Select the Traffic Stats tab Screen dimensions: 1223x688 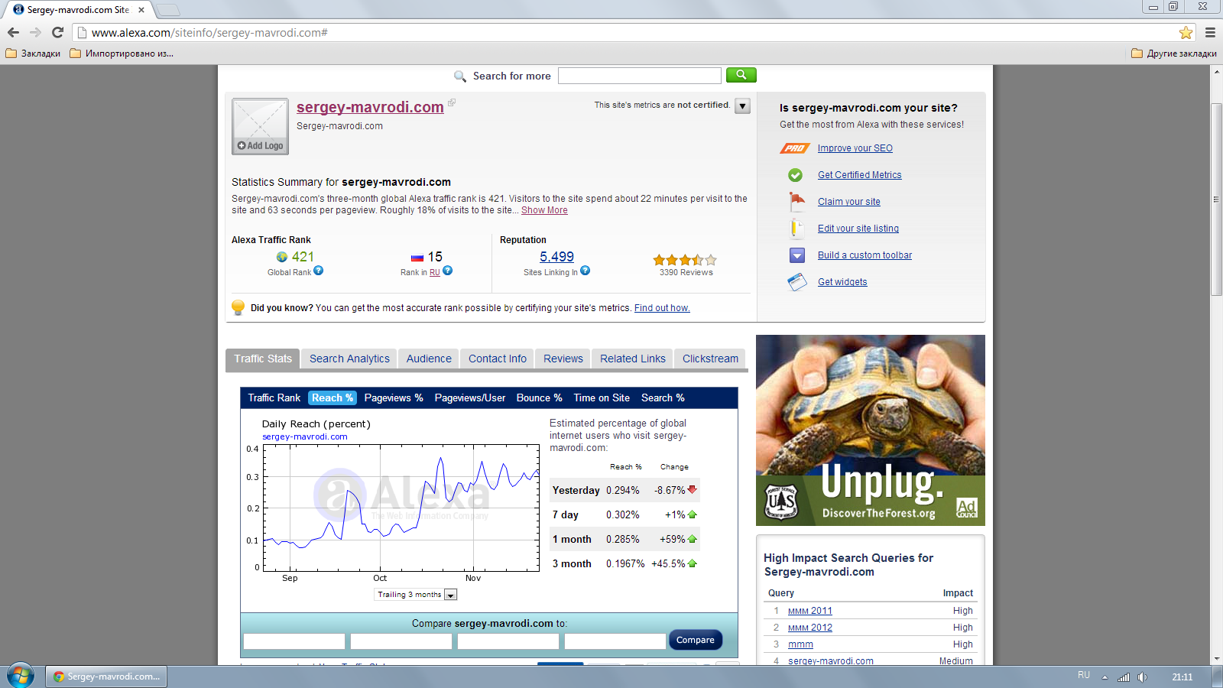pyautogui.click(x=263, y=359)
